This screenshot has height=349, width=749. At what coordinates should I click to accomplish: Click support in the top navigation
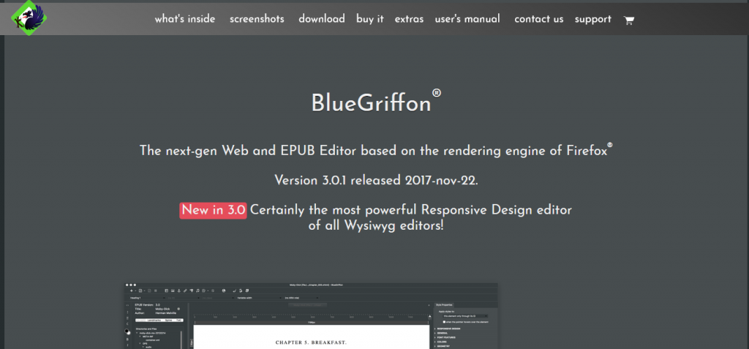click(x=593, y=19)
